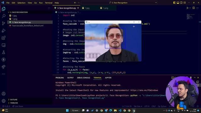201x113 pixels.
Task: Open the Run and Debug view
Action: pyautogui.click(x=3, y=30)
